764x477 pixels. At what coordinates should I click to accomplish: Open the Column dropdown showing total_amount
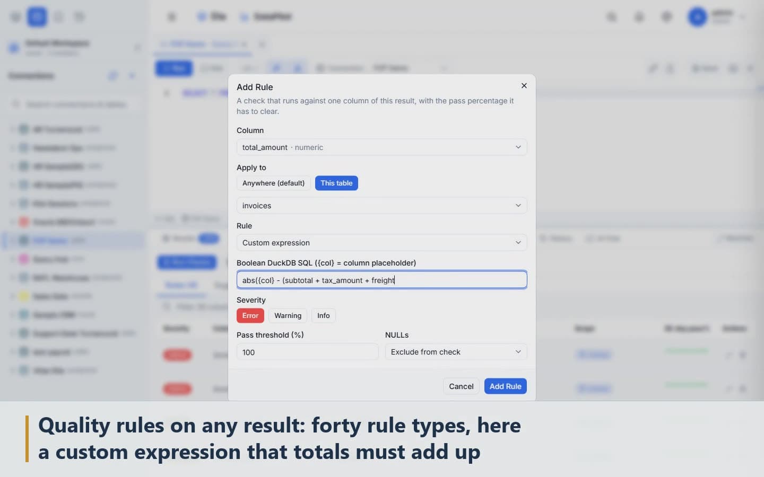[x=381, y=147]
